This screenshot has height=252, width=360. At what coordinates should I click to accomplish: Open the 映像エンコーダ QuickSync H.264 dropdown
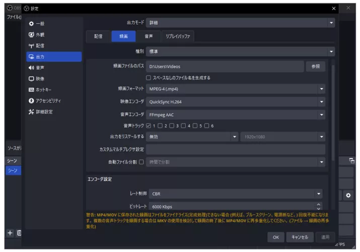(236, 102)
